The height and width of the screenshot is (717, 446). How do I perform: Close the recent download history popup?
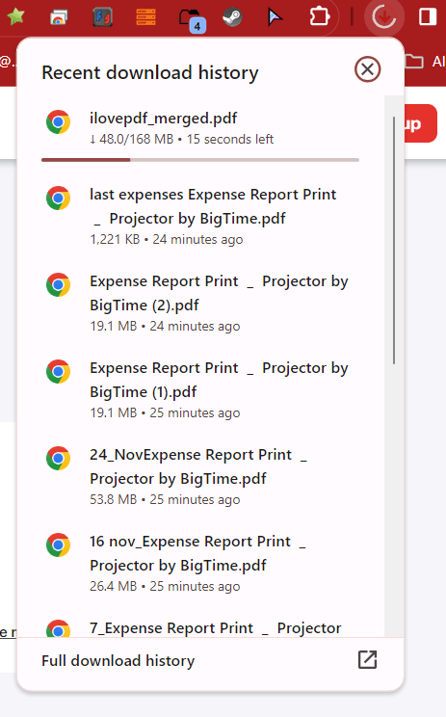click(x=367, y=69)
